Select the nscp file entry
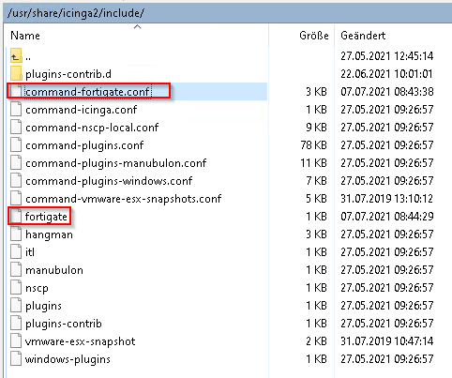452x378 pixels. (37, 288)
